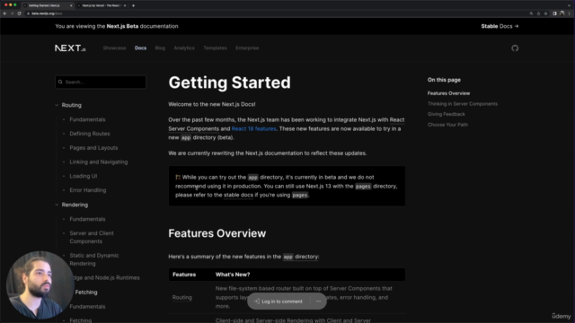575x323 pixels.
Task: Open Error Handling in sidebar
Action: pyautogui.click(x=88, y=190)
